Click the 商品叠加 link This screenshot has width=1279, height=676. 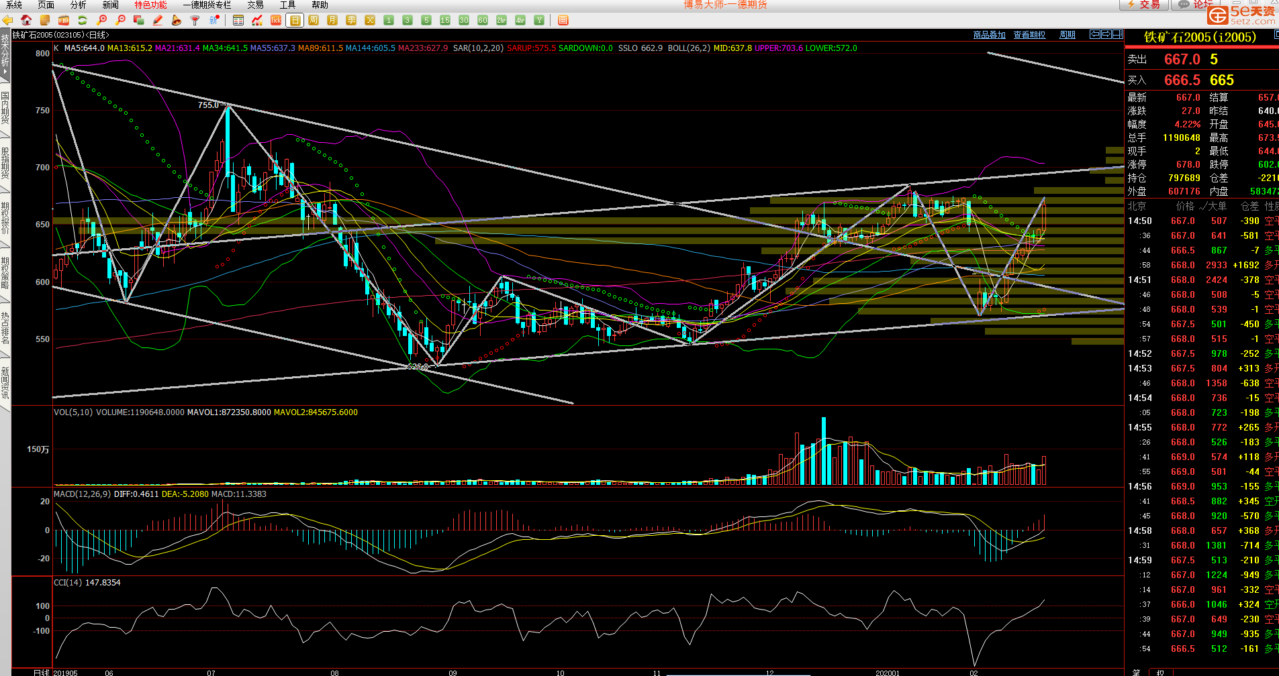pos(989,35)
